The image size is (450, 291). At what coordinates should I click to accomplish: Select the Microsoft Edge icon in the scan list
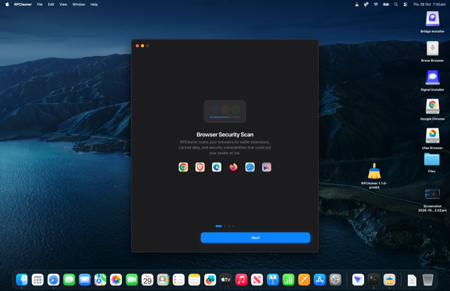217,167
